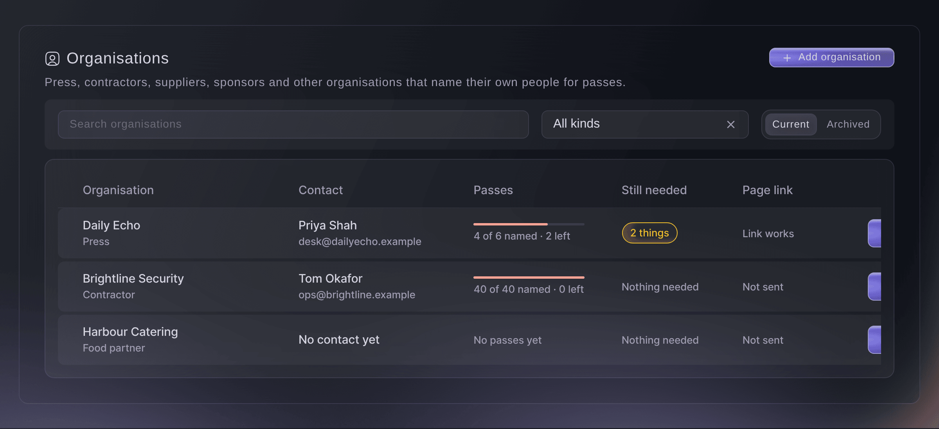Open the Harbour Catering organisation row
Screen dimensions: 939x429
[469, 340]
